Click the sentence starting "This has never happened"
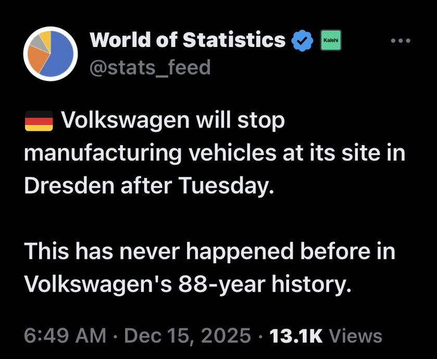This screenshot has width=437, height=359. tap(209, 252)
